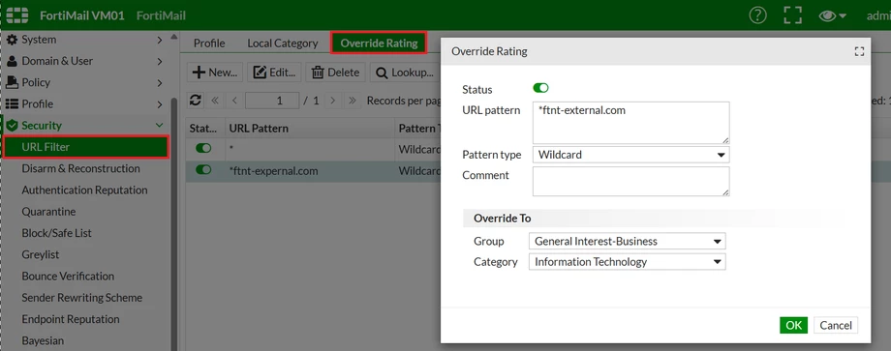Open Disarm & Reconstruction settings
This screenshot has width=891, height=351.
click(80, 168)
